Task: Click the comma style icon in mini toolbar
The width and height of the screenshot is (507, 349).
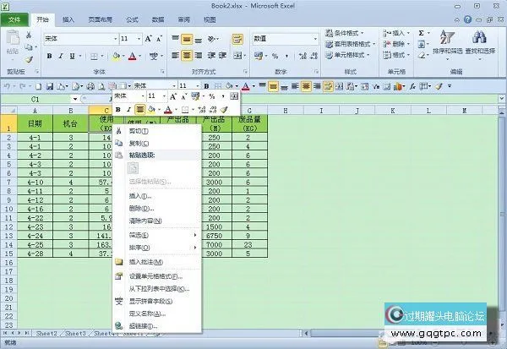Action: click(x=222, y=97)
